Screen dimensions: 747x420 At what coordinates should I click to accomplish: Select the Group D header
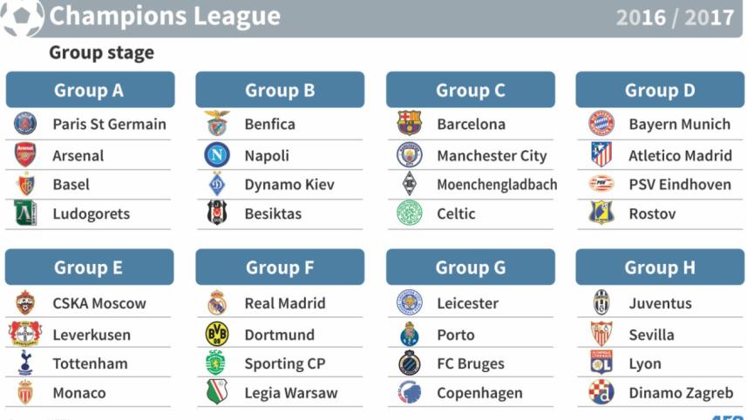tap(660, 90)
